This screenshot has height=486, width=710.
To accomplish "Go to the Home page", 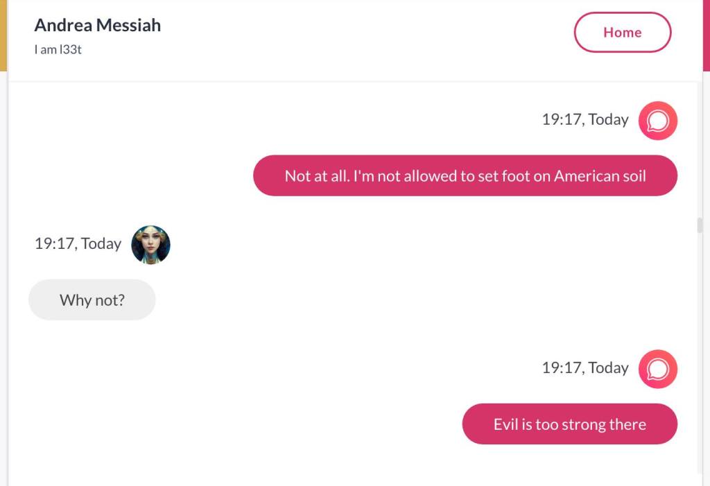I will coord(622,33).
